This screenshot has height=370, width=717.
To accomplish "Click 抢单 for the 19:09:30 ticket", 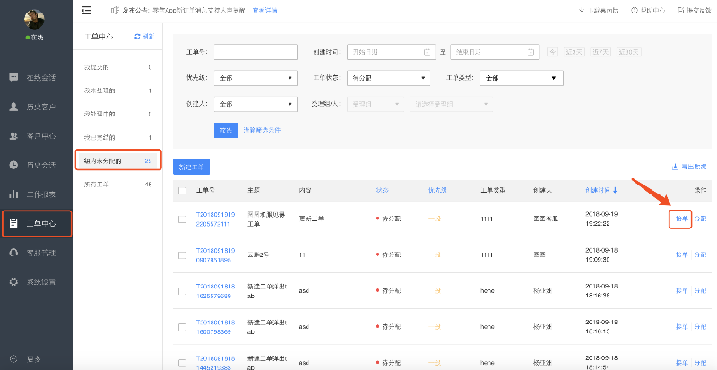I will pyautogui.click(x=681, y=254).
